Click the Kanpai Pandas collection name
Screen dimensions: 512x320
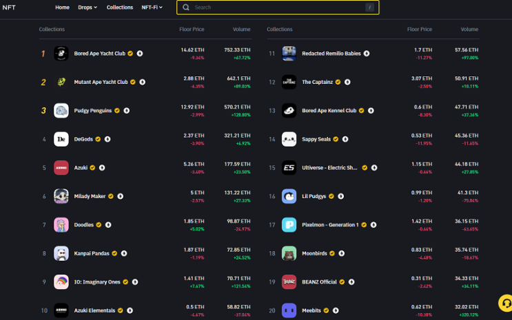coord(92,253)
